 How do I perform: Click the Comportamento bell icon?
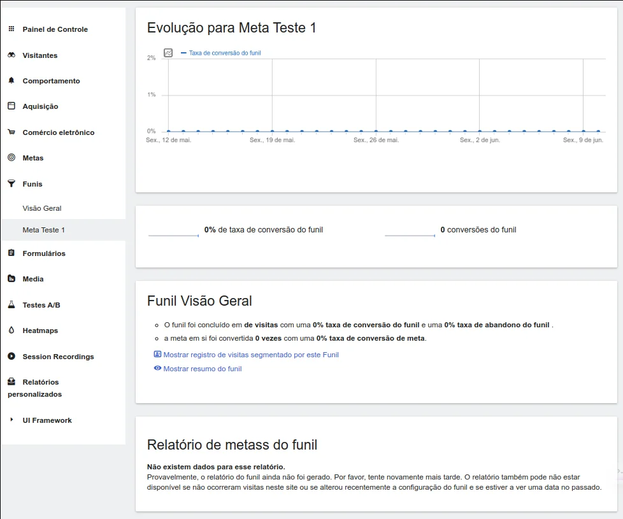[11, 81]
